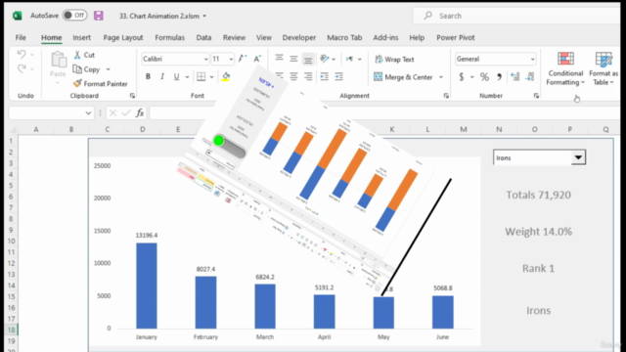Viewport: 626px width, 352px height.
Task: Click Top Align icon
Action: pos(279,59)
